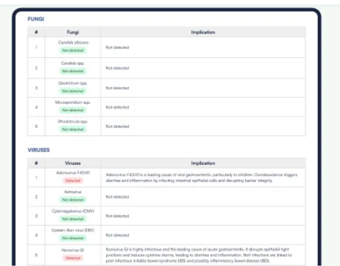Select the Adenovirus F40/41 name
The width and height of the screenshot is (340, 266).
73,173
